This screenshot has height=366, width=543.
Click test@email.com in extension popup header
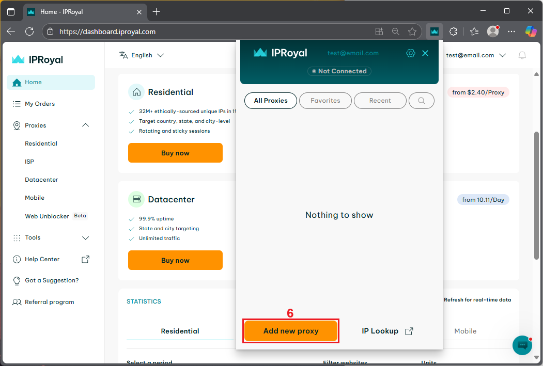click(353, 53)
